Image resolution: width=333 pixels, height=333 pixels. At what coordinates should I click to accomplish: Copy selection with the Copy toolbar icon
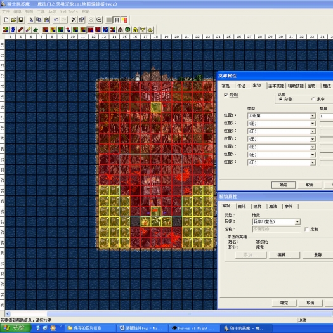click(39, 20)
